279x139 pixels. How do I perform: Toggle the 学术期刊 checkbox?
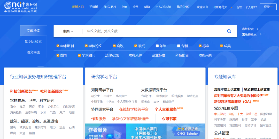point(58,46)
